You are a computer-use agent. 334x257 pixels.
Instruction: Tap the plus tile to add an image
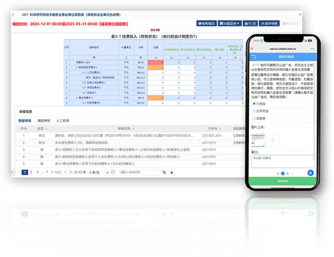click(x=274, y=141)
